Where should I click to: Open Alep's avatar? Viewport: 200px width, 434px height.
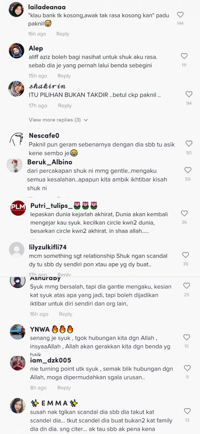(16, 51)
